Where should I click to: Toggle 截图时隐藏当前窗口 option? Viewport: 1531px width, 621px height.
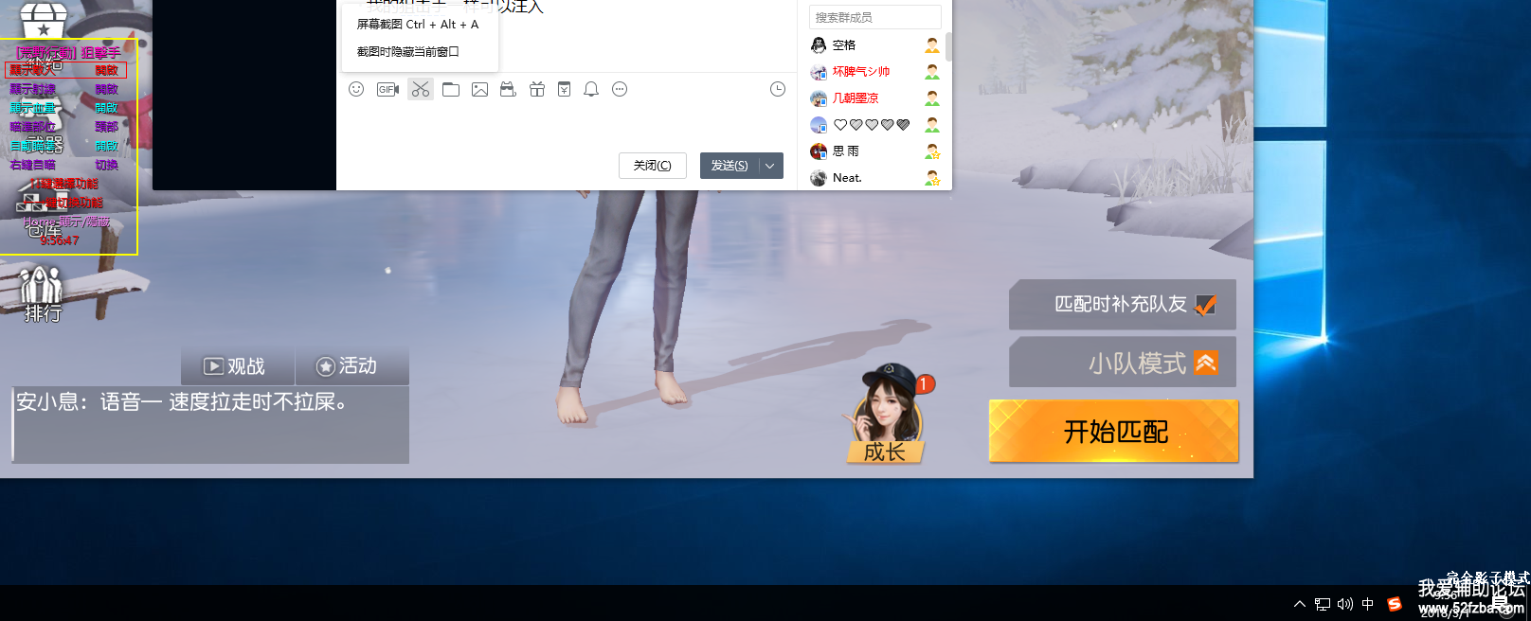click(x=407, y=52)
